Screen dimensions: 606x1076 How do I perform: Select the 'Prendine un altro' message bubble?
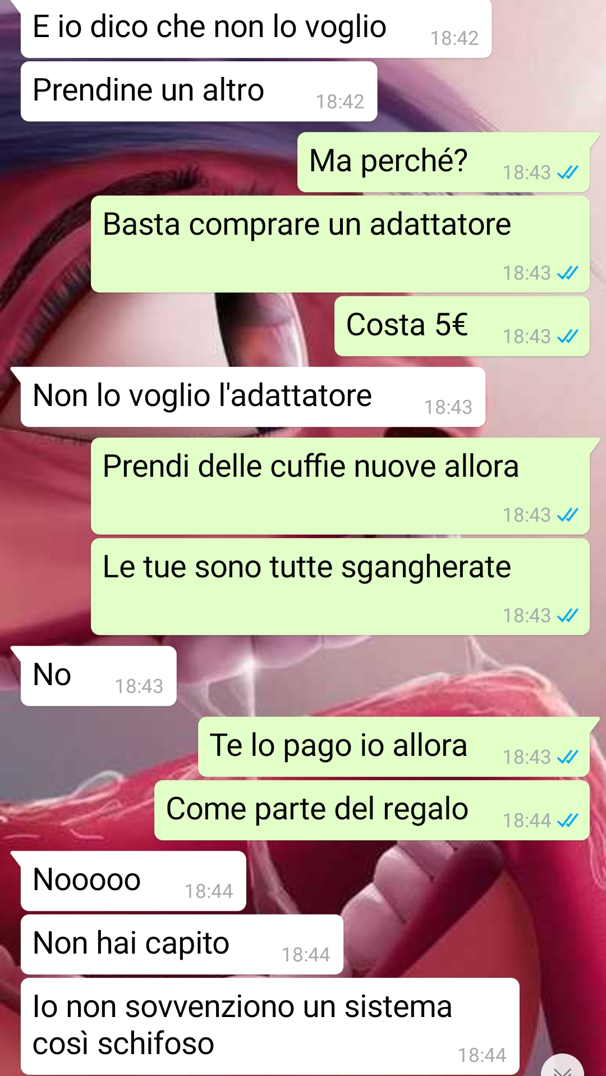(x=199, y=92)
